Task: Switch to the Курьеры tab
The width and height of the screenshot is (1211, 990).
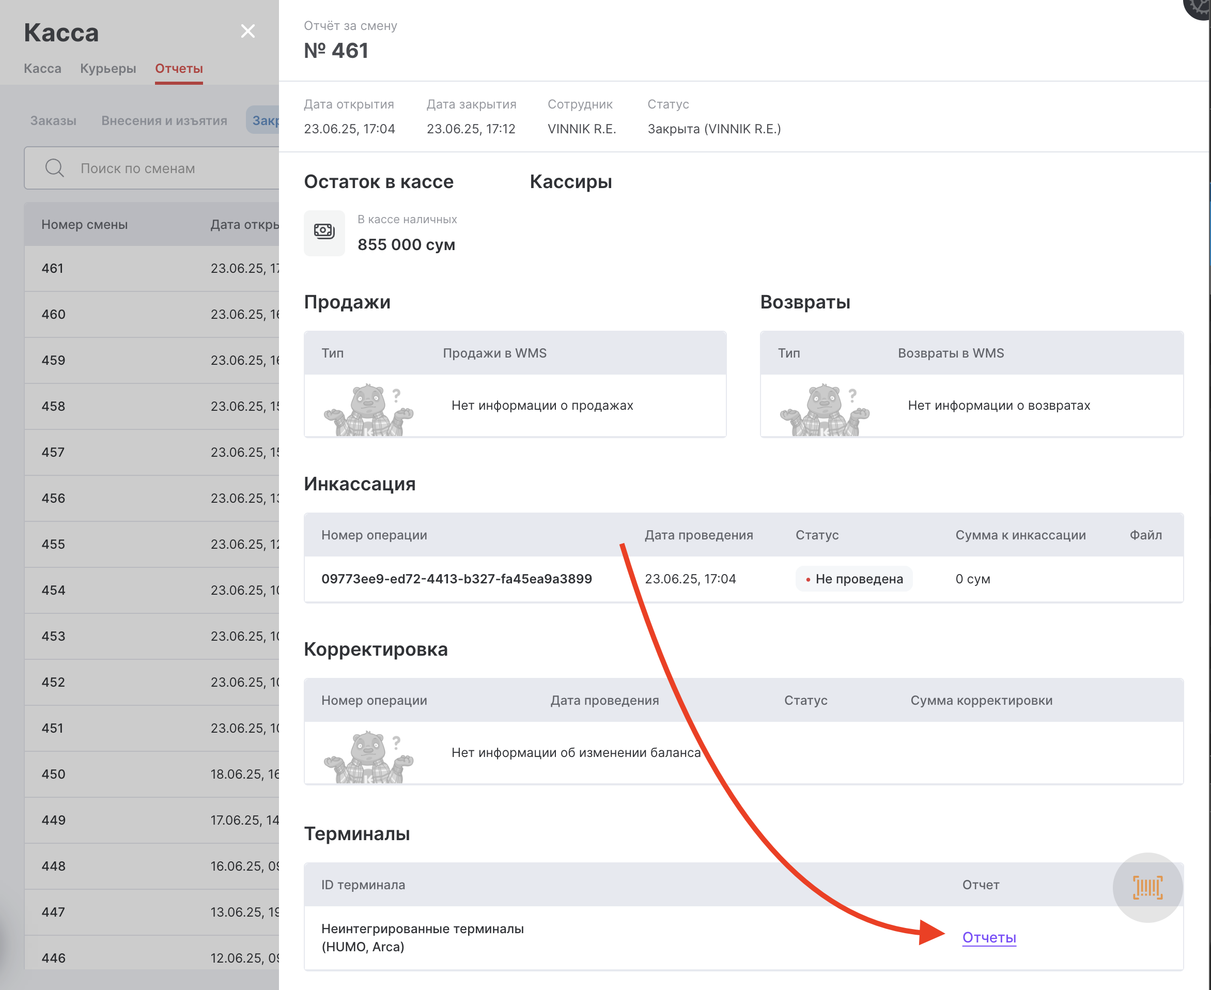Action: [108, 68]
